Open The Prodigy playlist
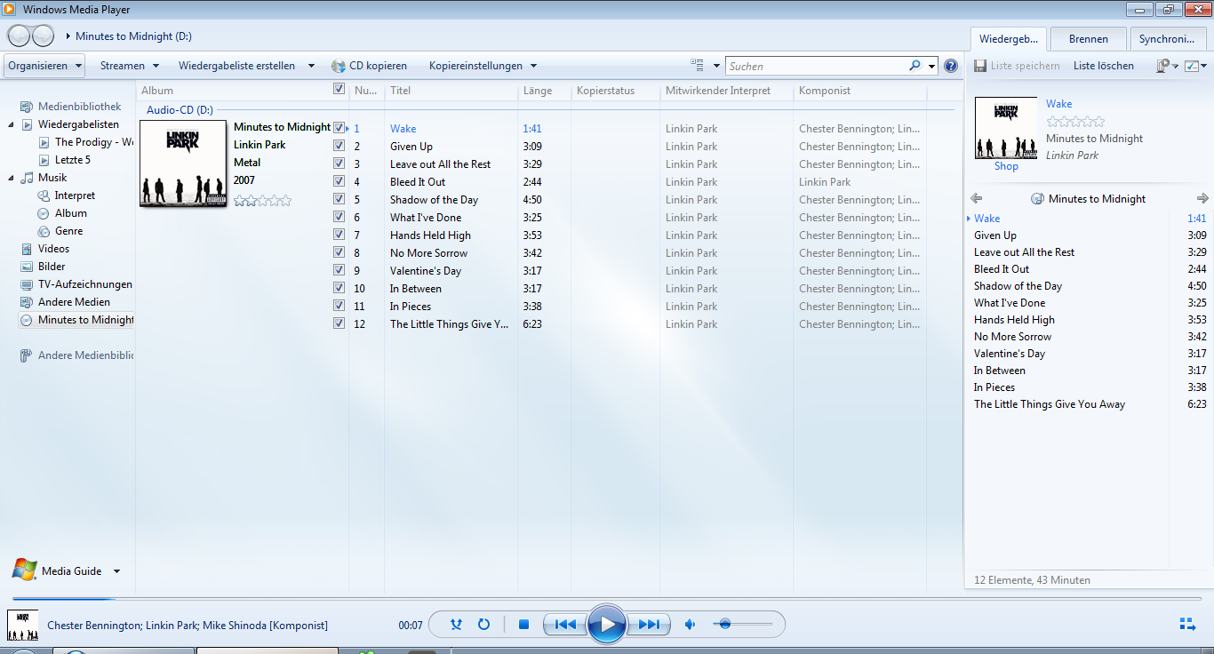Viewport: 1214px width, 654px height. click(86, 142)
